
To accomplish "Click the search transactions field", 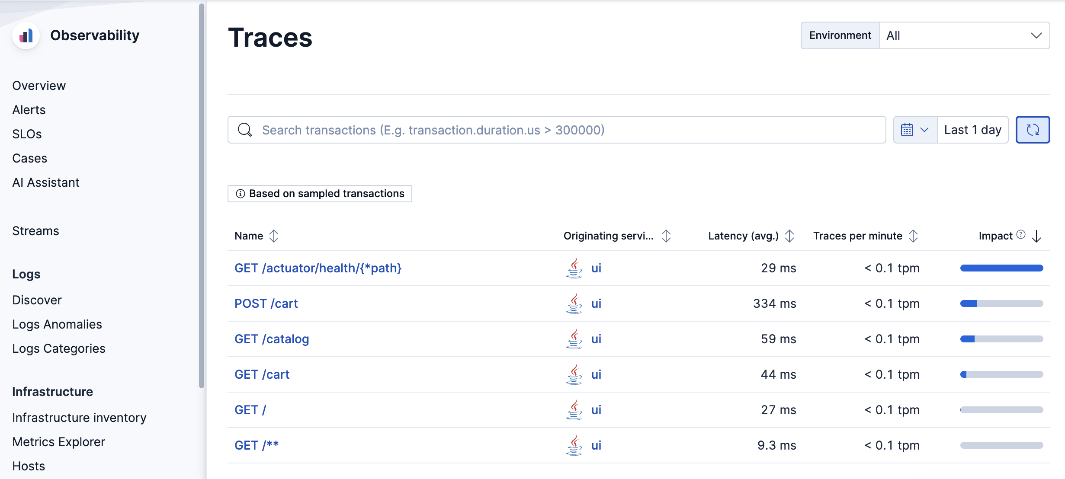I will coord(562,130).
